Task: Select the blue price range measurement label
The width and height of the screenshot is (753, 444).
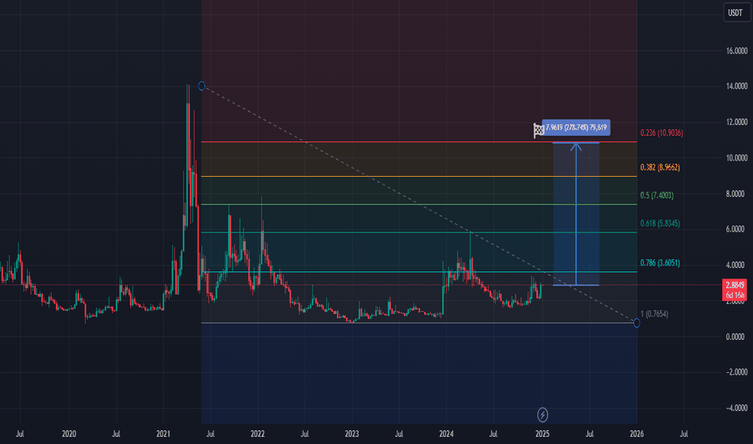Action: [576, 128]
